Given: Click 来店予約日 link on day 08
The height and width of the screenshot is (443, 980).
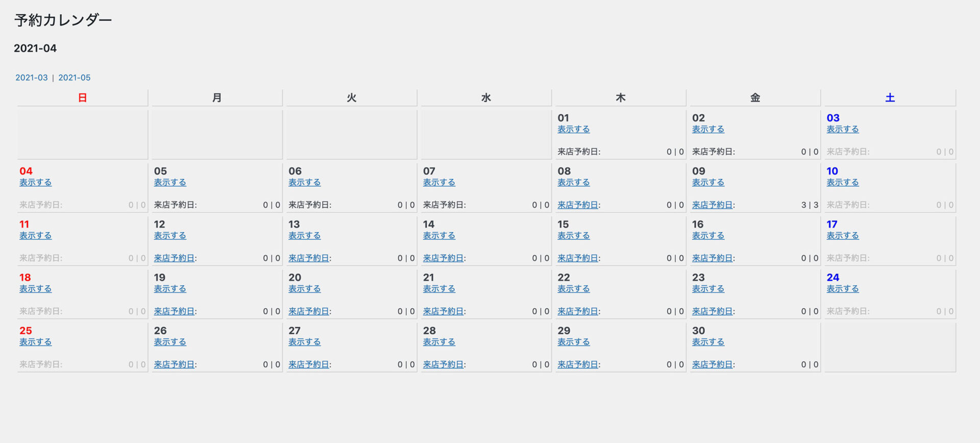Looking at the screenshot, I should [x=577, y=205].
